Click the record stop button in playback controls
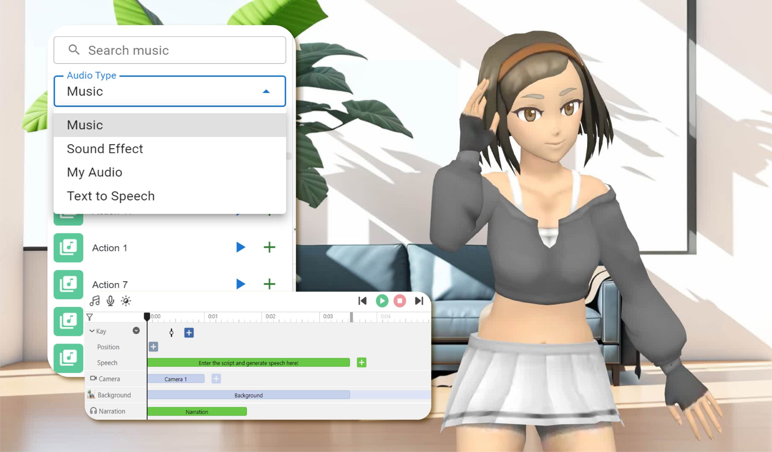The height and width of the screenshot is (452, 772). (400, 301)
